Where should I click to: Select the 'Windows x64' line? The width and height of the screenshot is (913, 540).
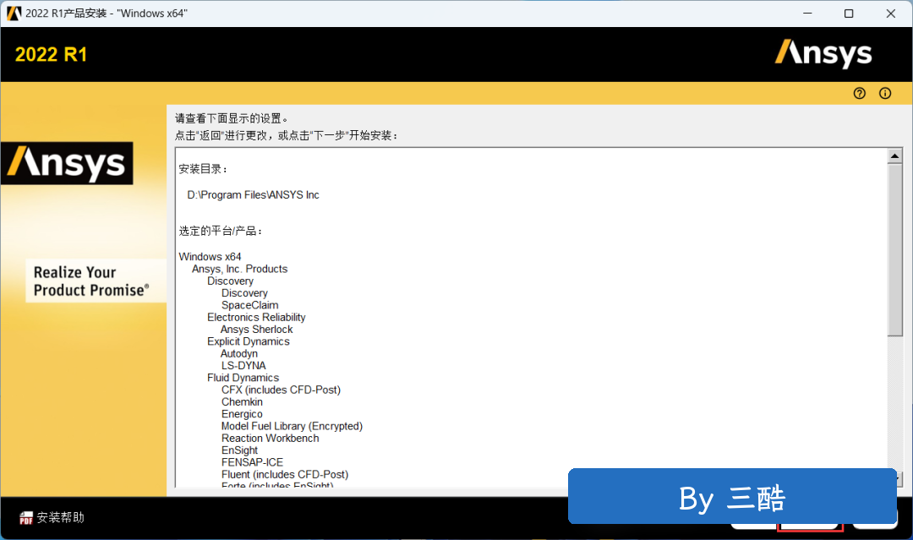(x=210, y=257)
